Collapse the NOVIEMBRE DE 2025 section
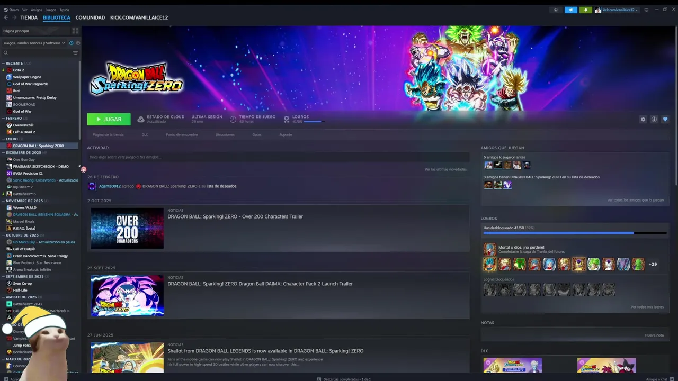Image resolution: width=678 pixels, height=381 pixels. (24, 201)
